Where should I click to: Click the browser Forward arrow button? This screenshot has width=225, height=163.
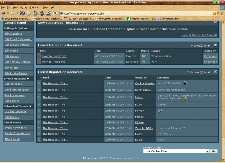point(13,13)
